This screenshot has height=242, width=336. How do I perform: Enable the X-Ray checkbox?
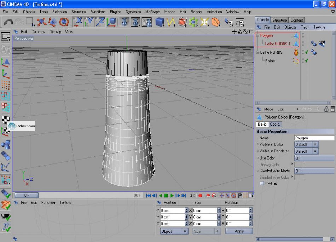[262, 183]
